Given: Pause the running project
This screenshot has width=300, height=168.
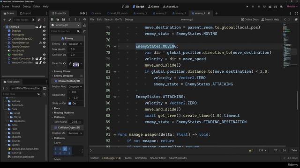Looking at the screenshot, I should coord(253,7).
